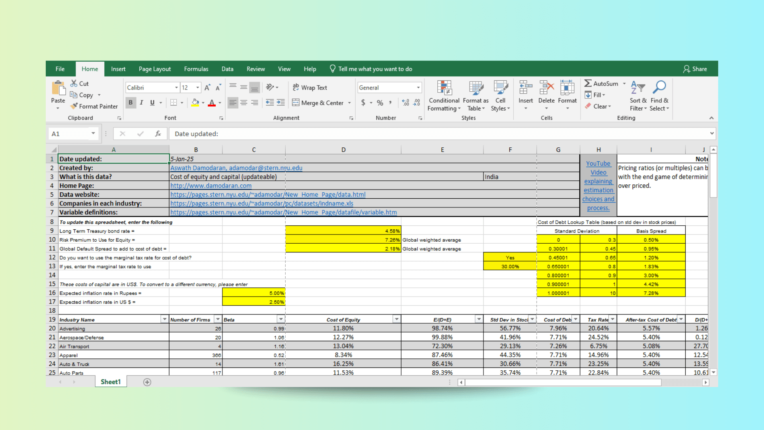Apply Percent Style number formatting

(x=380, y=102)
